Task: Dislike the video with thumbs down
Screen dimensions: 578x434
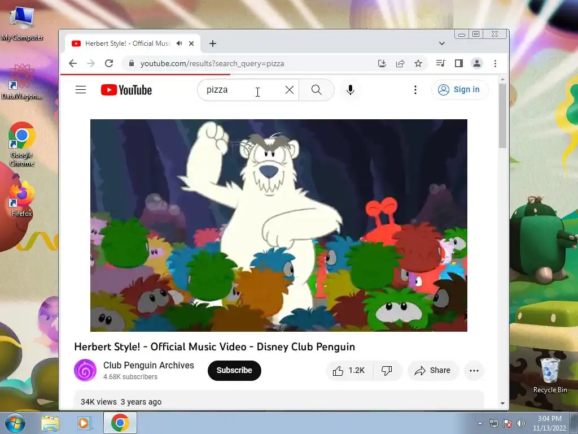Action: click(x=387, y=371)
